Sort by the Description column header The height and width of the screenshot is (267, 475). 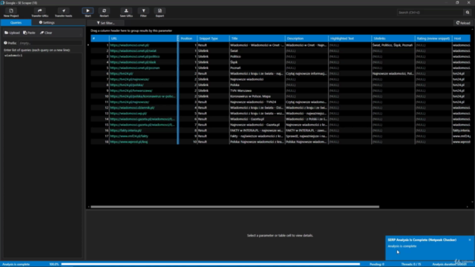click(x=307, y=39)
